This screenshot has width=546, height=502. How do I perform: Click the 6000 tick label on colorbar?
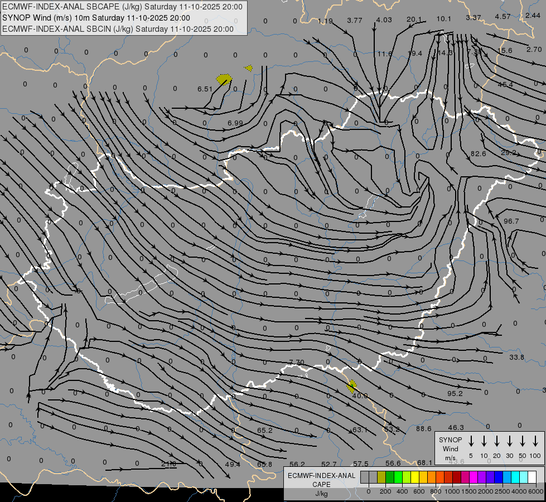pos(537,491)
